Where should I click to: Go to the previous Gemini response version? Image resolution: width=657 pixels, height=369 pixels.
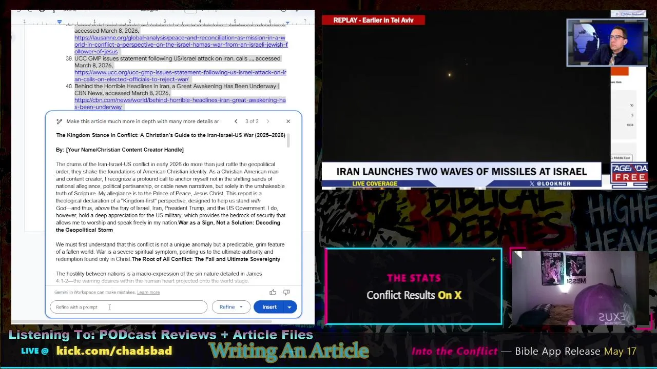(x=236, y=121)
